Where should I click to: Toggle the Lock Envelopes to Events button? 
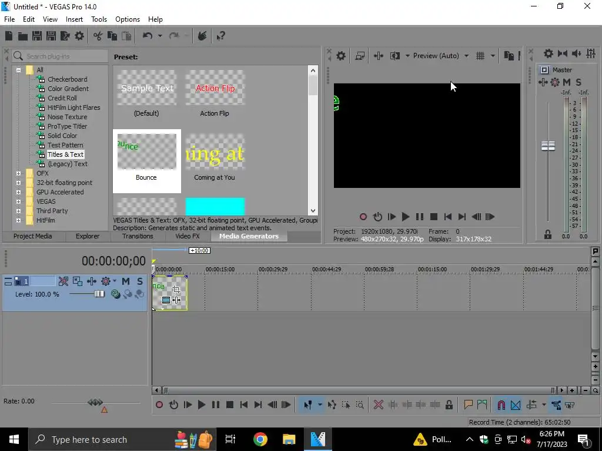pyautogui.click(x=556, y=405)
